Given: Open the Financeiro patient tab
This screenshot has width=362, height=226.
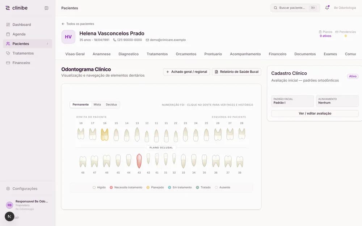Looking at the screenshot, I should point(278,54).
